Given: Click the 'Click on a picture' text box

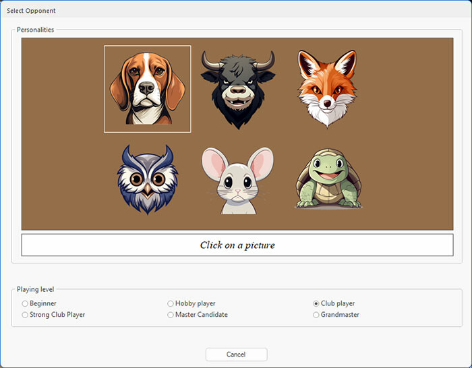Looking at the screenshot, I should (237, 245).
